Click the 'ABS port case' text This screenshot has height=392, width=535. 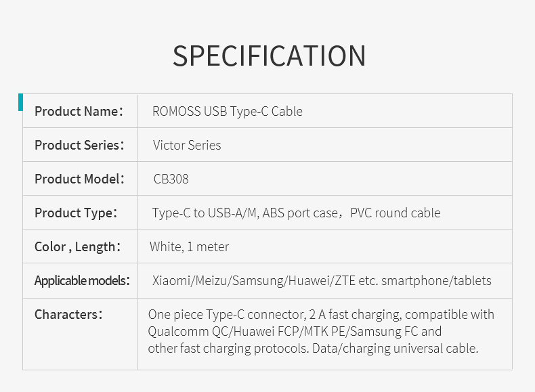click(x=300, y=213)
